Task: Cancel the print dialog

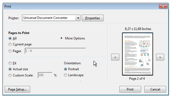Action: (x=155, y=89)
